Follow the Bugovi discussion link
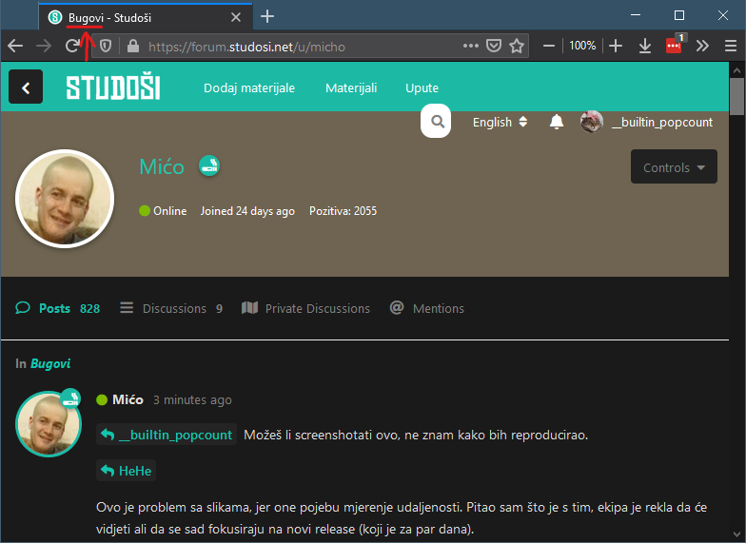 pyautogui.click(x=50, y=363)
